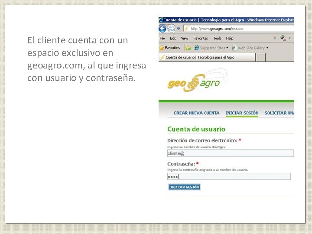The width and height of the screenshot is (312, 234).
Task: Click the Internet Explorer title bar icon
Action: 161,20
